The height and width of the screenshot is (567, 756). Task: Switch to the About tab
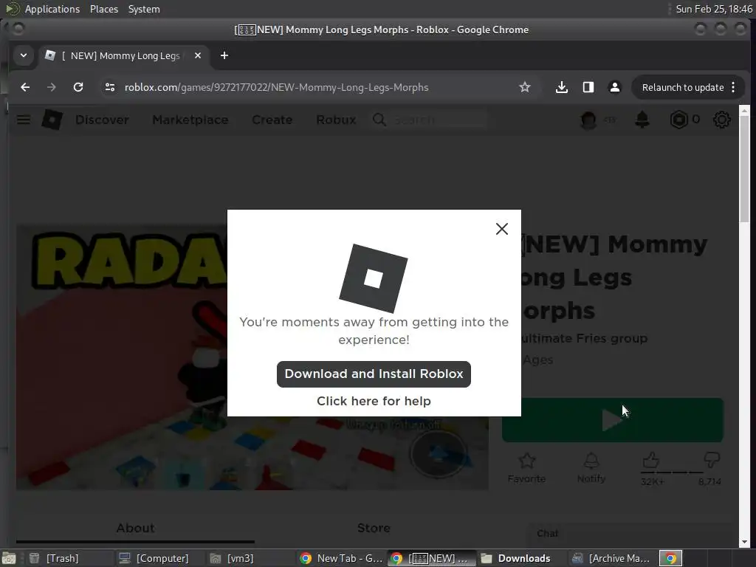(136, 528)
